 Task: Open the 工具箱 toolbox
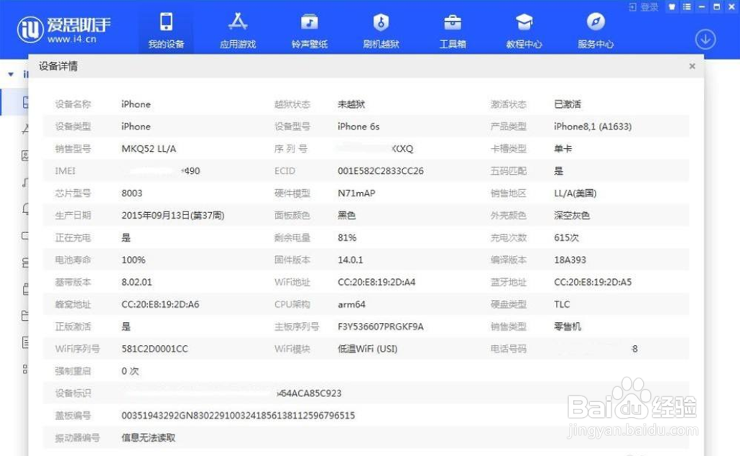tap(453, 30)
